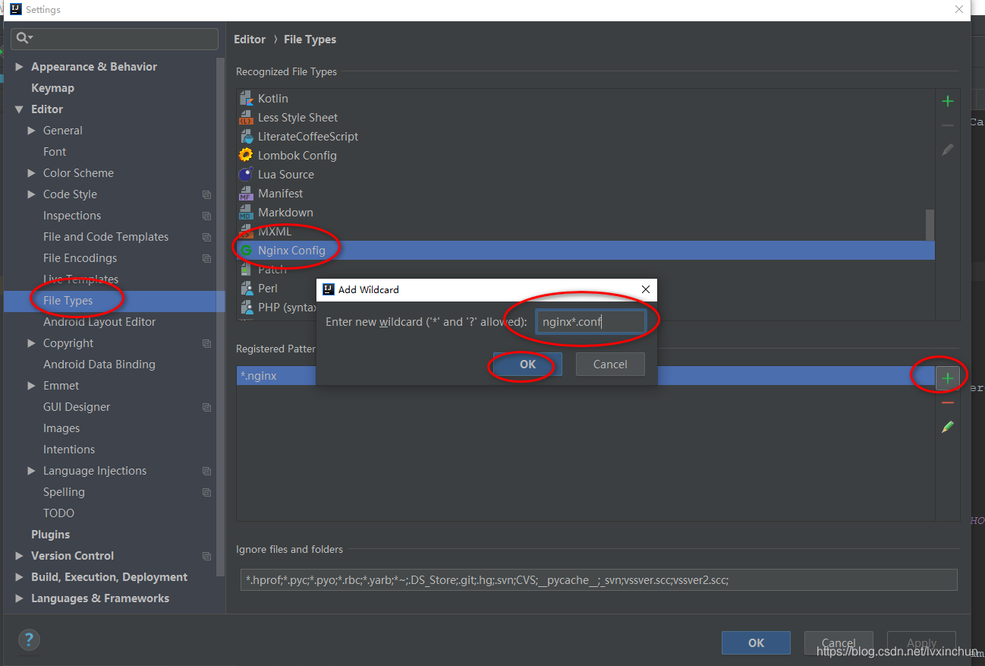
Task: Click the Perl file type icon
Action: click(246, 289)
